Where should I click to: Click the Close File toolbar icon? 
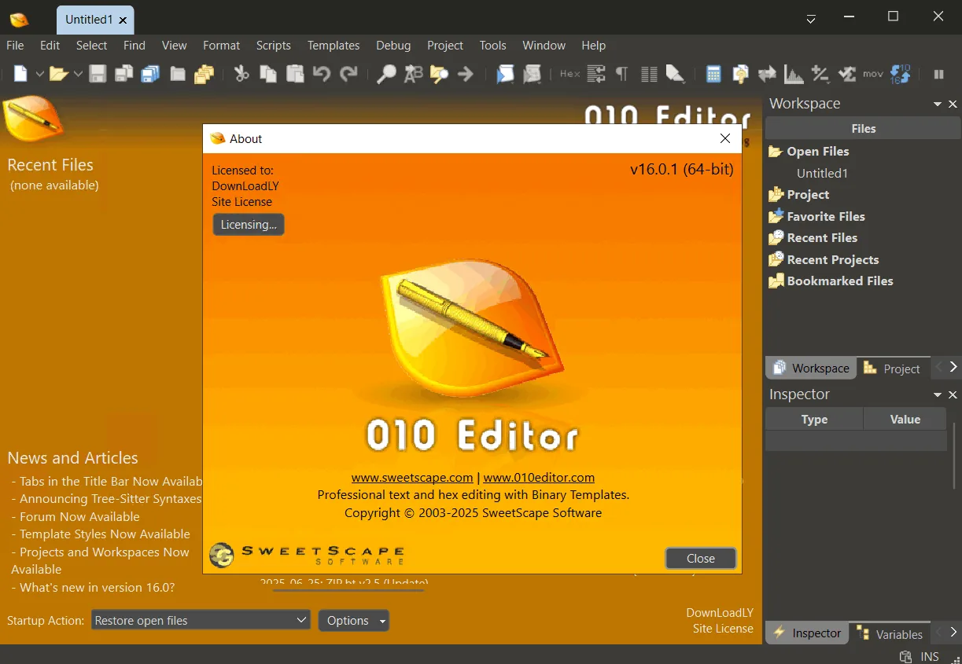[178, 74]
